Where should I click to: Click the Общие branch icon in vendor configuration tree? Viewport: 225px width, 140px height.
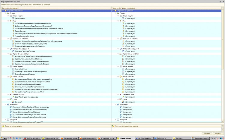[118, 13]
